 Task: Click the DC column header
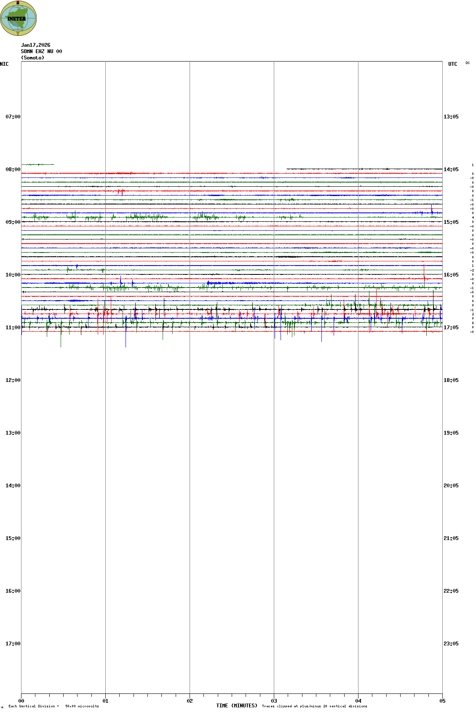[x=468, y=63]
